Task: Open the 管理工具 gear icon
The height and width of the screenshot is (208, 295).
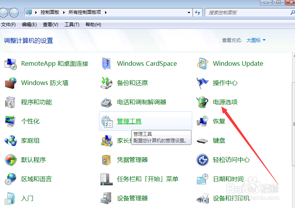Action: click(x=107, y=121)
